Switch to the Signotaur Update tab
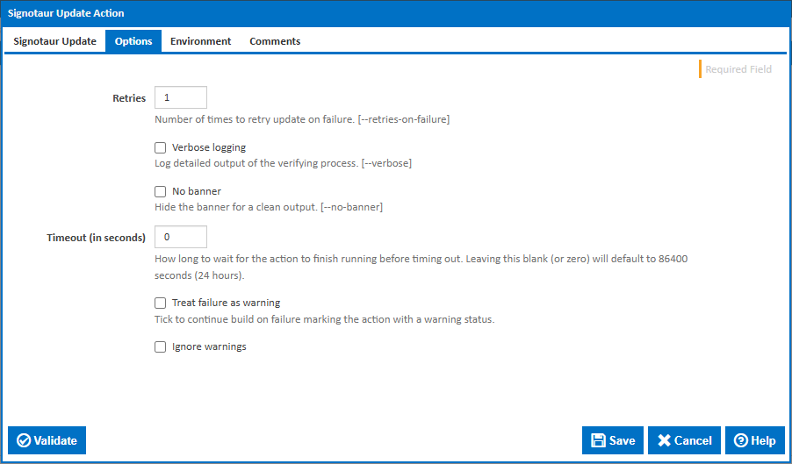 pos(54,41)
